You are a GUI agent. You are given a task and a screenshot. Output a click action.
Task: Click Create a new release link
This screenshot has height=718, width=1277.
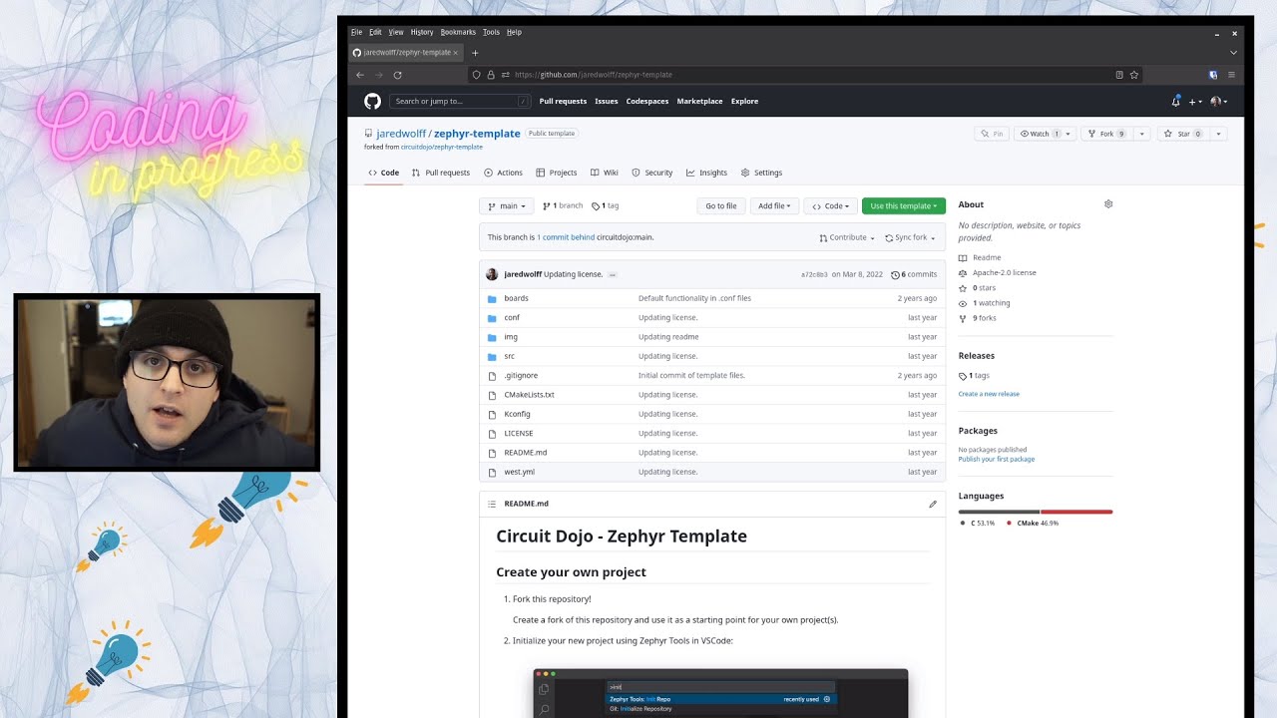(x=989, y=394)
